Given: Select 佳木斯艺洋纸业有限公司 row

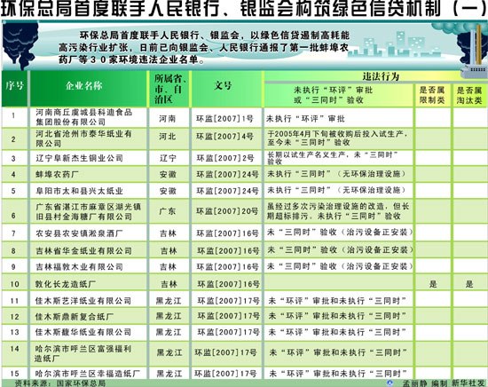Looking at the screenshot, I should (x=244, y=300).
